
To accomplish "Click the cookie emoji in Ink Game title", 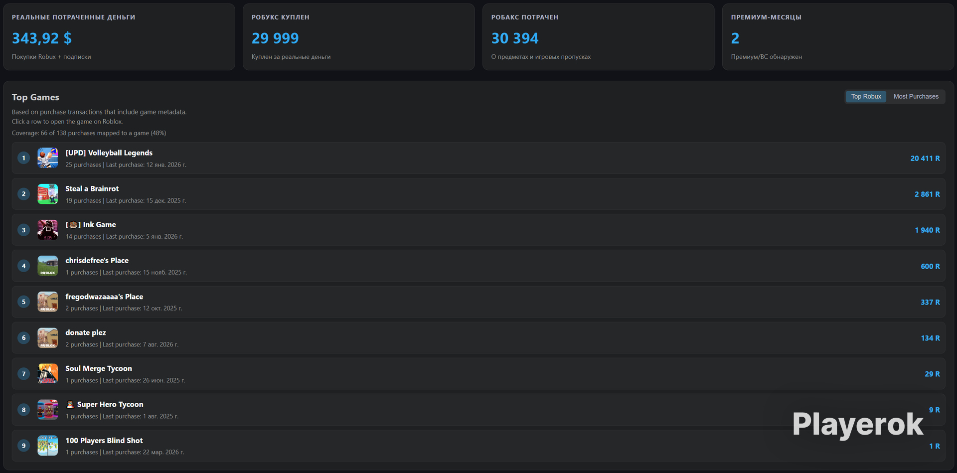I will pyautogui.click(x=73, y=225).
